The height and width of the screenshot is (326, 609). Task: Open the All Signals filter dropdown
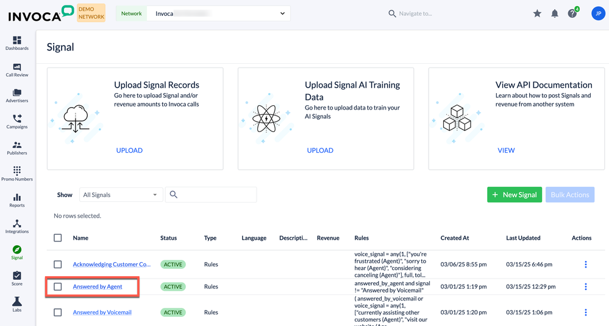(x=121, y=195)
